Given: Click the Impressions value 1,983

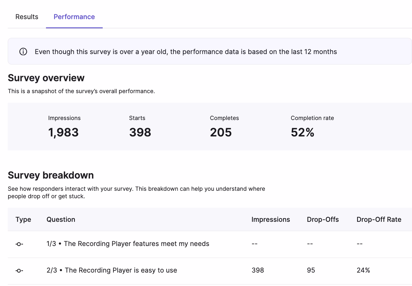Looking at the screenshot, I should [x=63, y=133].
